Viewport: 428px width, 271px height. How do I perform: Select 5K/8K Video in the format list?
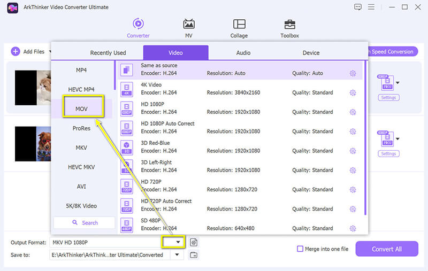81,206
